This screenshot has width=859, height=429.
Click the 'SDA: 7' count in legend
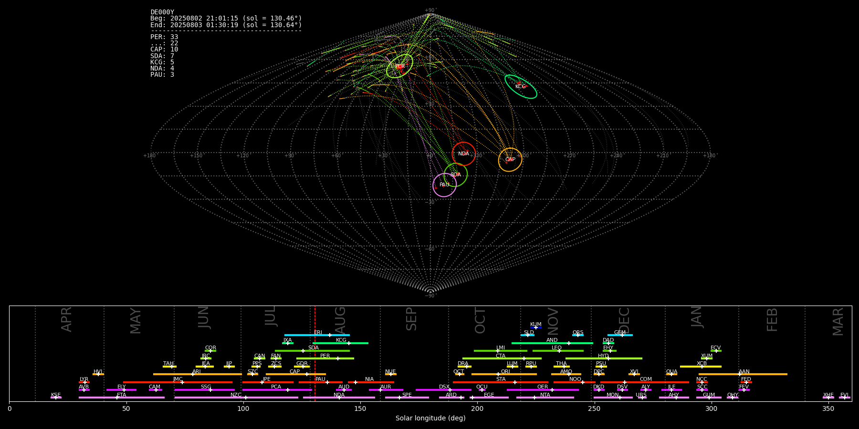(162, 56)
